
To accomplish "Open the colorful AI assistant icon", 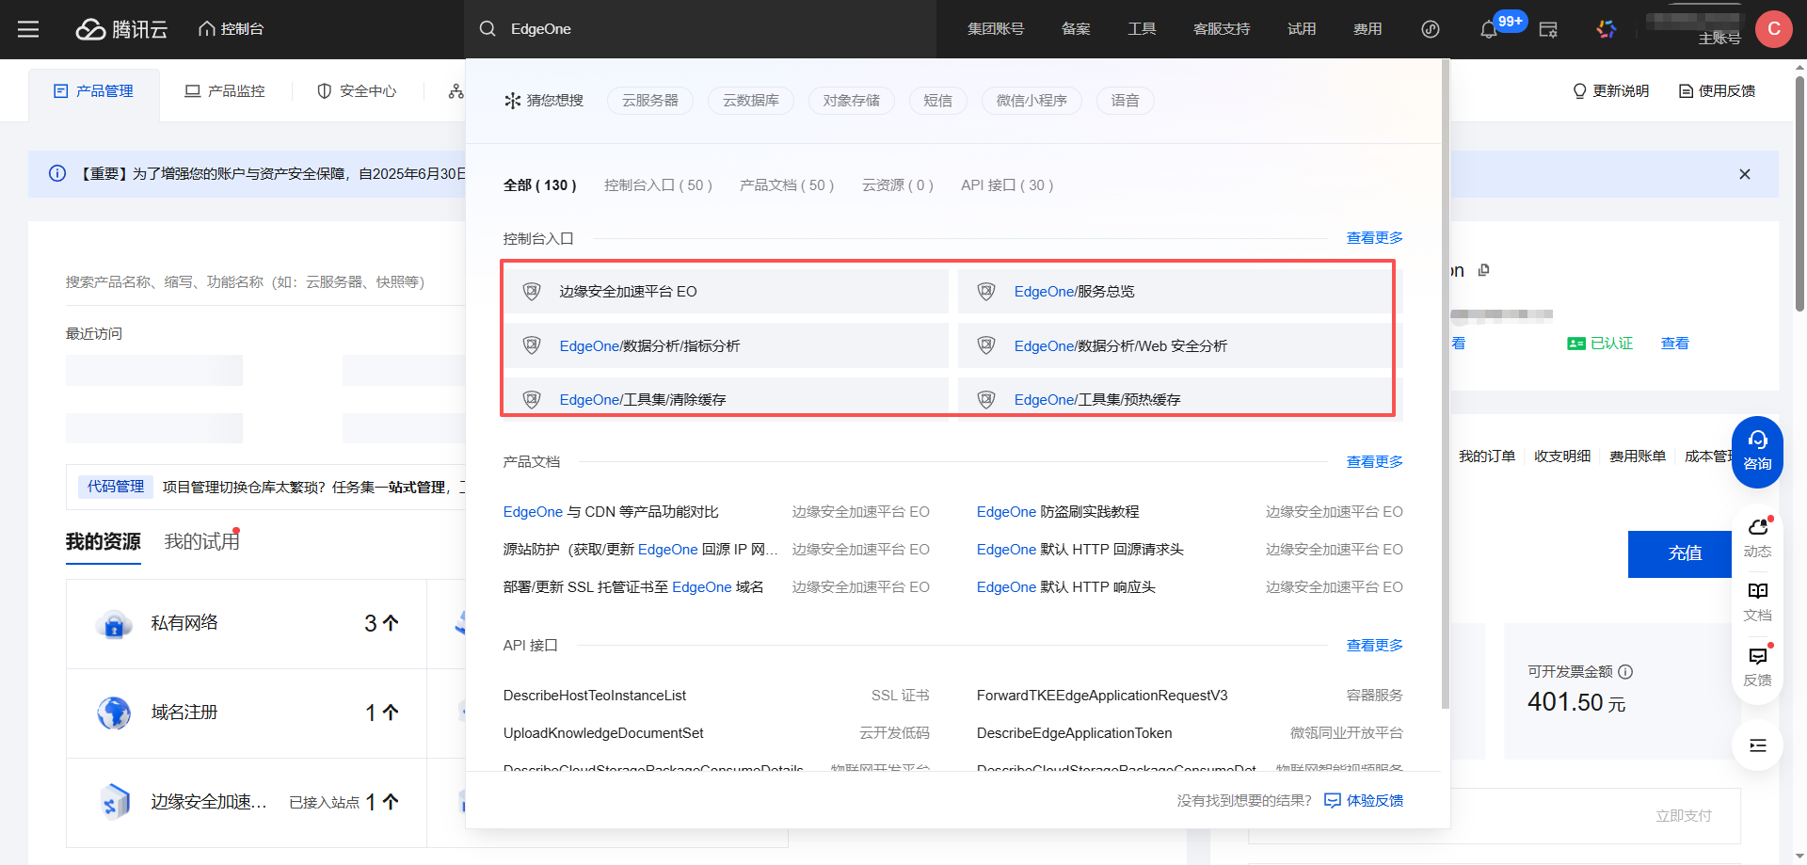I will tap(1607, 29).
